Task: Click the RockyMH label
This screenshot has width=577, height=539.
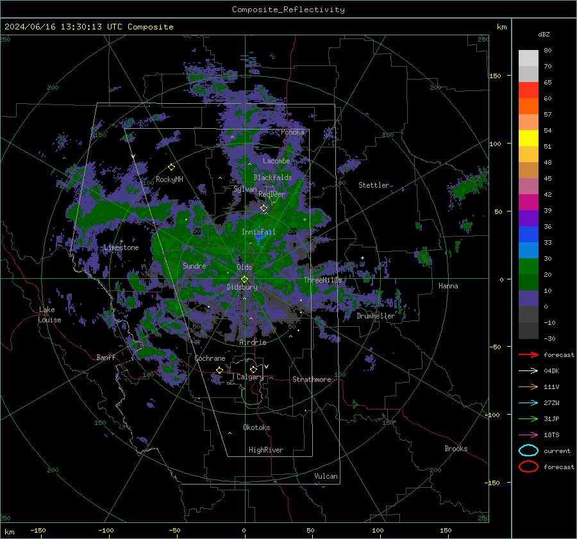Action: (169, 179)
